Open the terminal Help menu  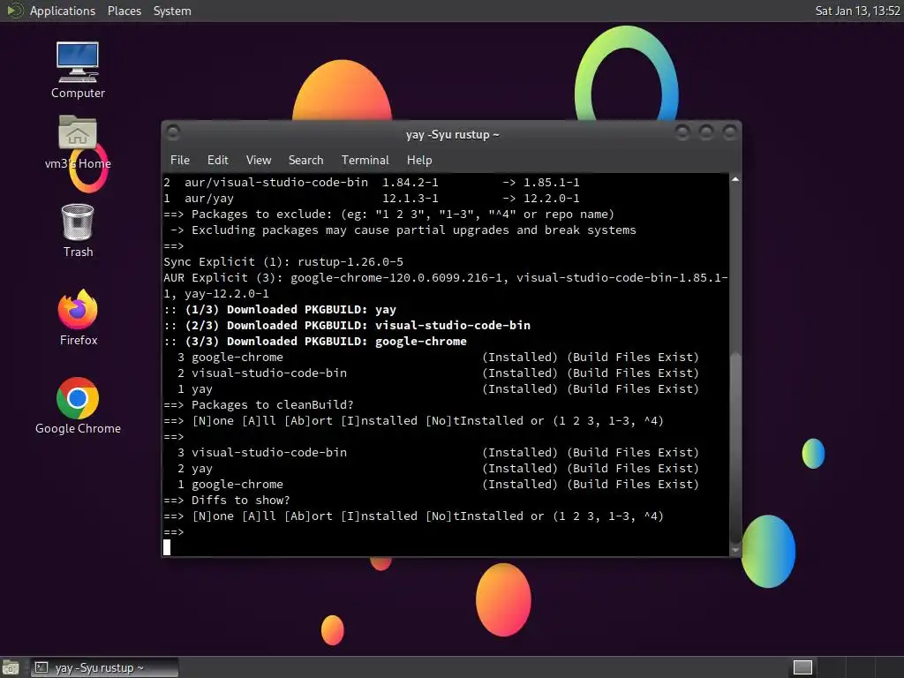pos(419,160)
